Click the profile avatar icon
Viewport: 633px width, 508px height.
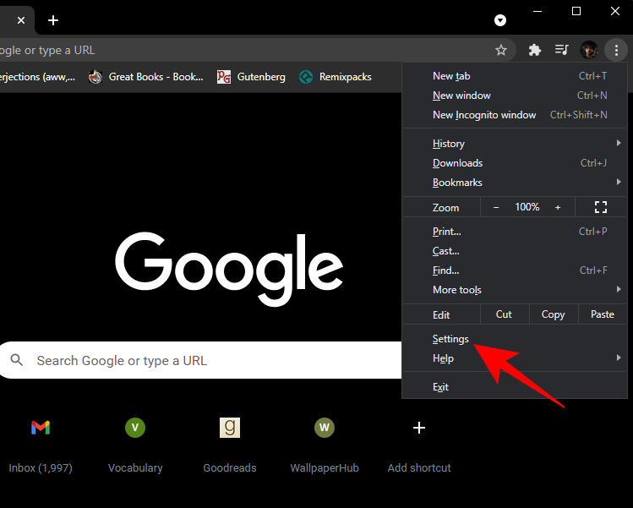[x=589, y=50]
